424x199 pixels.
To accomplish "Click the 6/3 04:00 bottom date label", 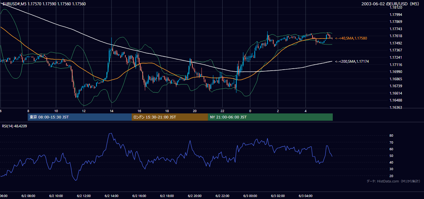I will (306, 196).
